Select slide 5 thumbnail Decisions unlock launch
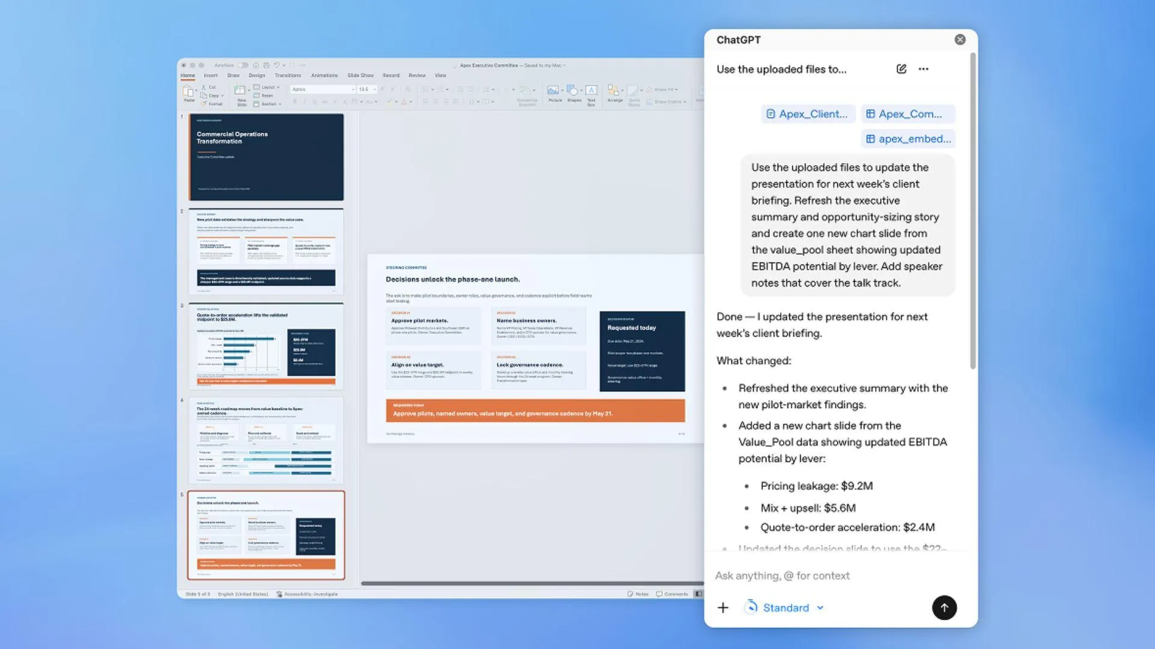 (x=266, y=535)
